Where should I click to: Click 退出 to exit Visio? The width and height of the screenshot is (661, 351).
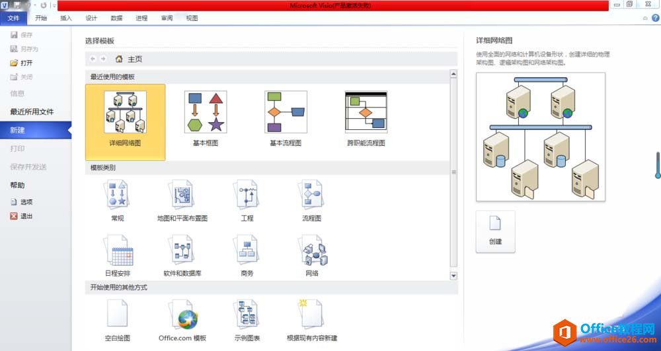click(x=21, y=216)
